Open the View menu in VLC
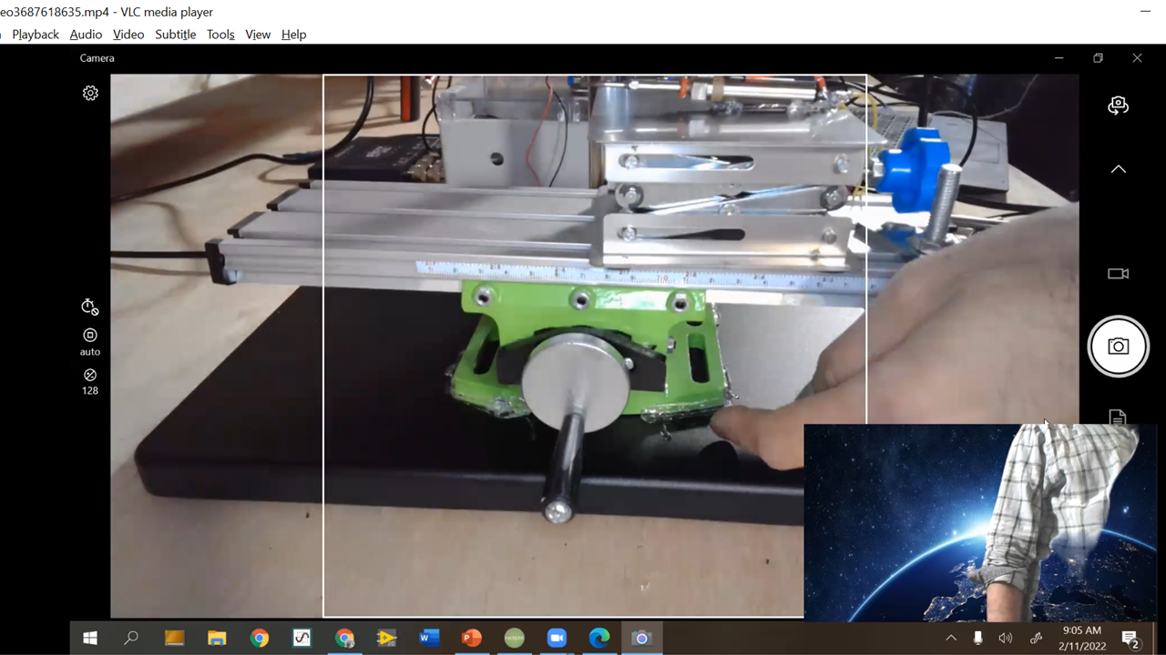1166x655 pixels. pos(258,35)
